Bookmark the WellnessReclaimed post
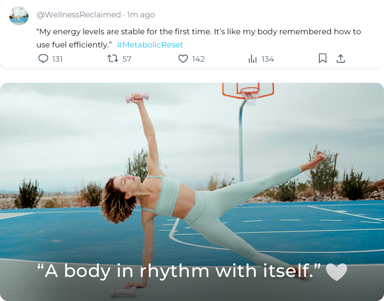 [323, 58]
